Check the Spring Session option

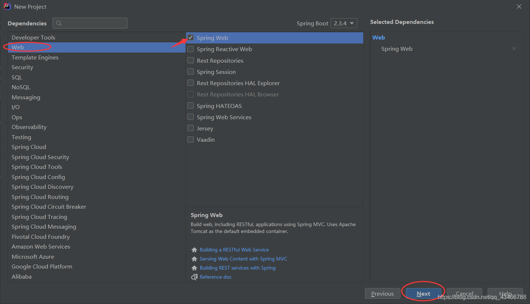click(190, 72)
